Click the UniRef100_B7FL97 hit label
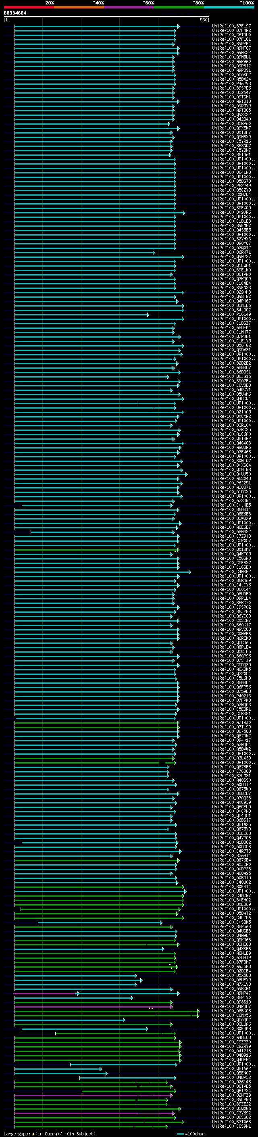Image resolution: width=258 pixels, height=1137 pixels. point(231,26)
